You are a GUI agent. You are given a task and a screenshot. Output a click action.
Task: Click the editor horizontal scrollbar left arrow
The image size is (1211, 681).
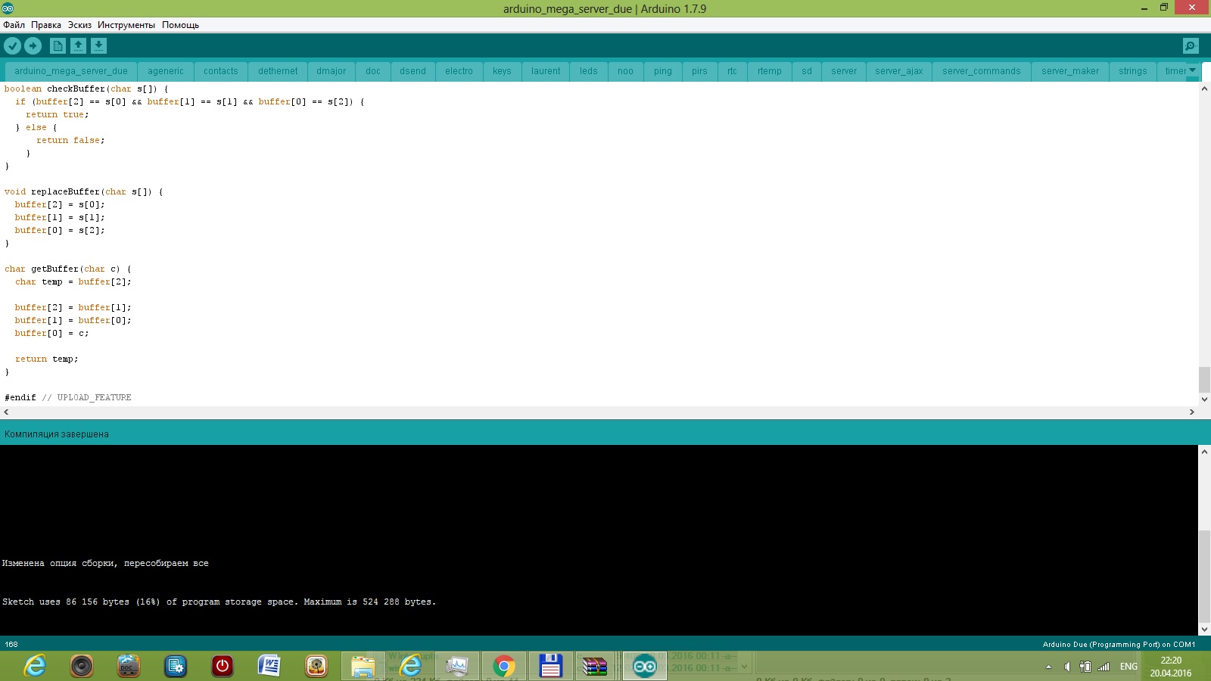[x=6, y=412]
